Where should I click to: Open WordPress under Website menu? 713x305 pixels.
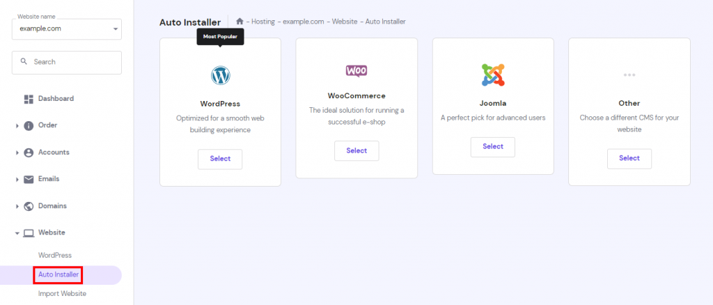pos(54,256)
